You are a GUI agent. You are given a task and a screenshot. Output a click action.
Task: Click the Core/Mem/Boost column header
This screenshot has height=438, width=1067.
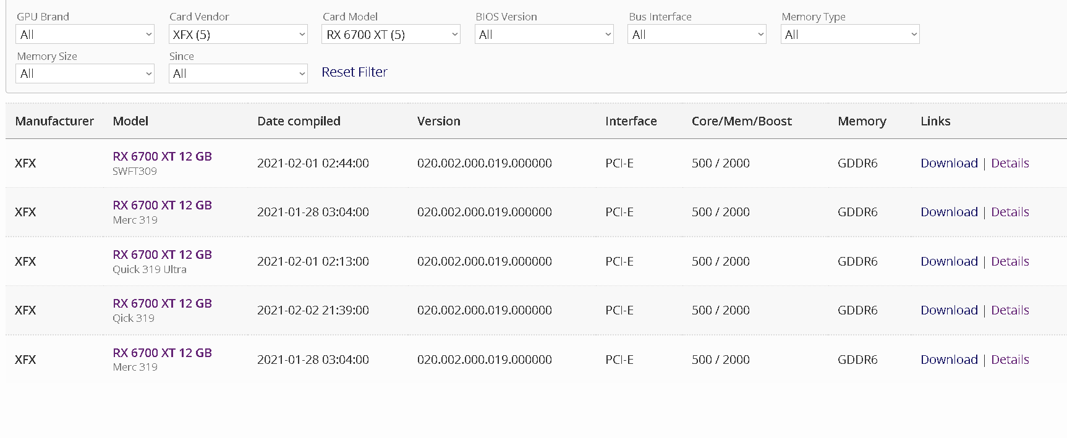pos(742,121)
